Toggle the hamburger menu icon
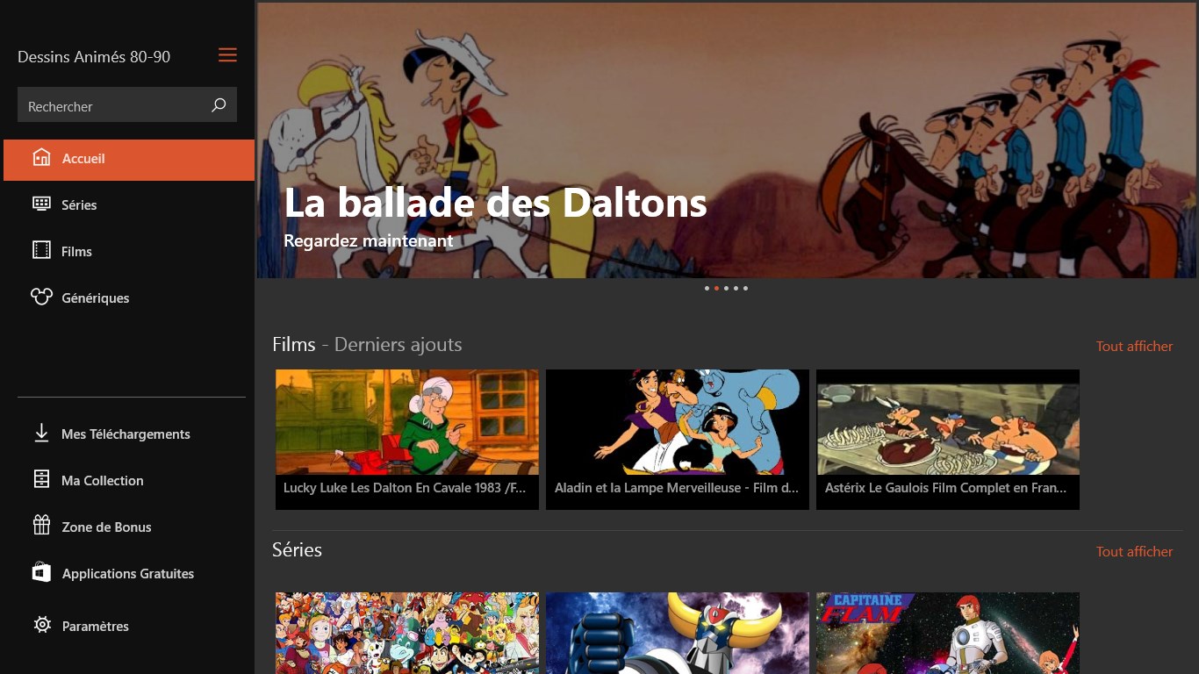The height and width of the screenshot is (674, 1199). pyautogui.click(x=227, y=55)
